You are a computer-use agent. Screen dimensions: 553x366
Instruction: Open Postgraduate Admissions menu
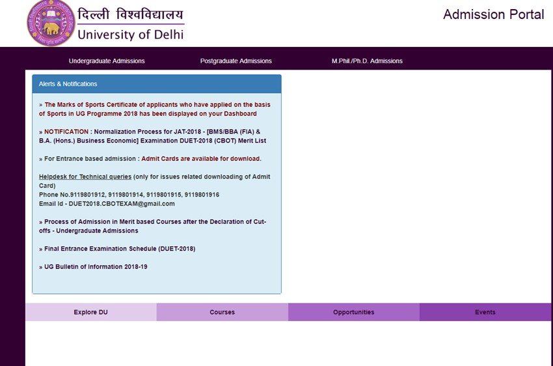click(x=236, y=61)
